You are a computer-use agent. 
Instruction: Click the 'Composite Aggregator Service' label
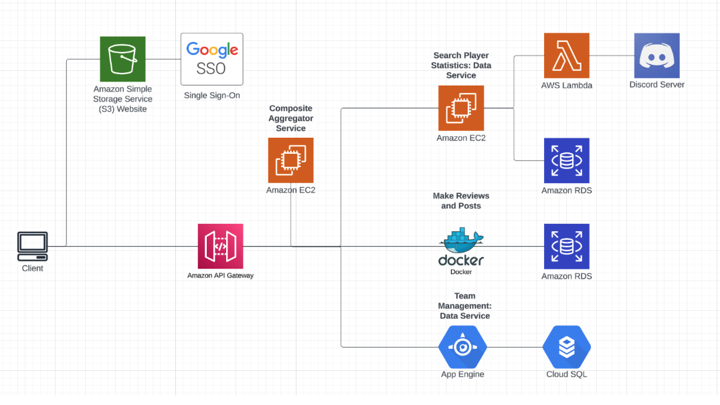pos(290,118)
